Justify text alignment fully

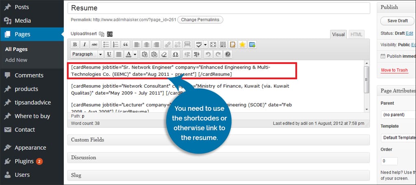coord(119,54)
